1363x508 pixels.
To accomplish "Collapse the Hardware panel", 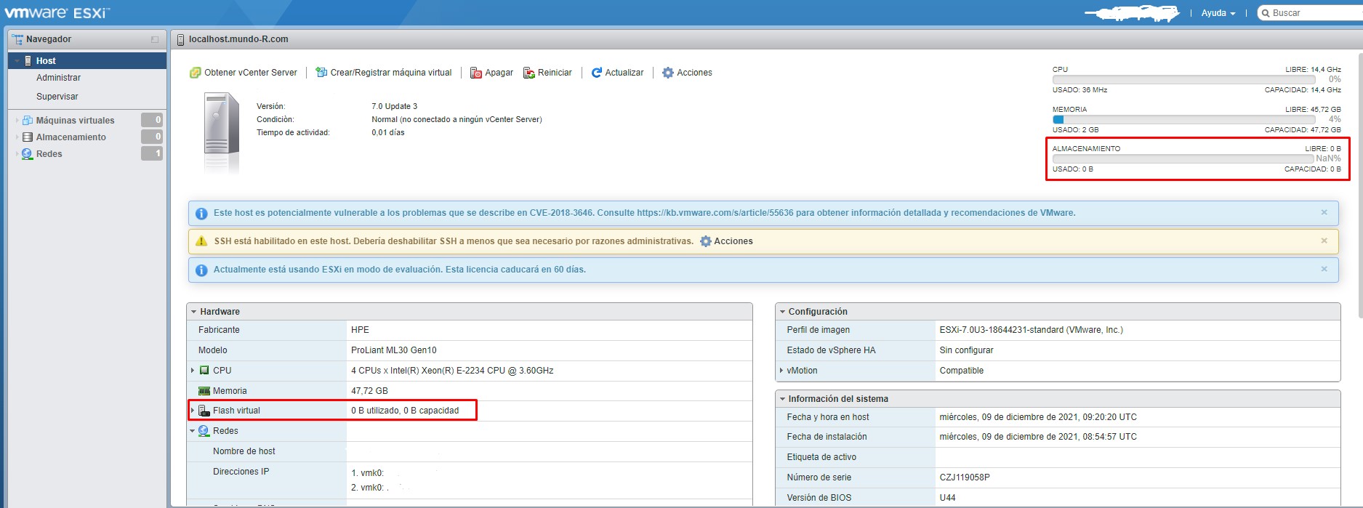I will (x=193, y=312).
